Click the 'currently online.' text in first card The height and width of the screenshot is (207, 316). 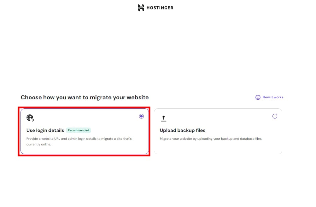[x=38, y=144]
